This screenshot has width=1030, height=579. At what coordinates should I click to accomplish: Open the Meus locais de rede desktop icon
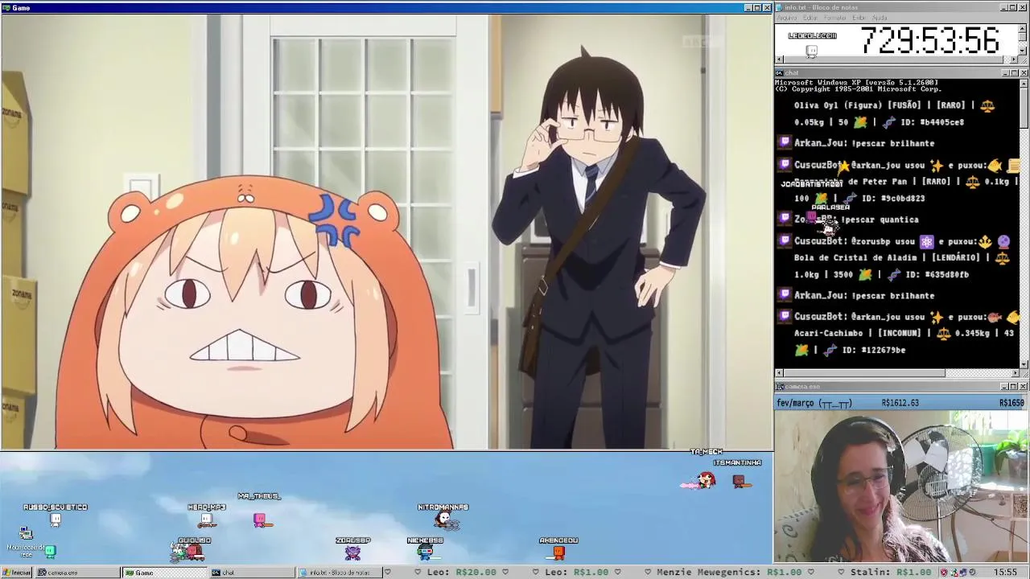pyautogui.click(x=26, y=542)
